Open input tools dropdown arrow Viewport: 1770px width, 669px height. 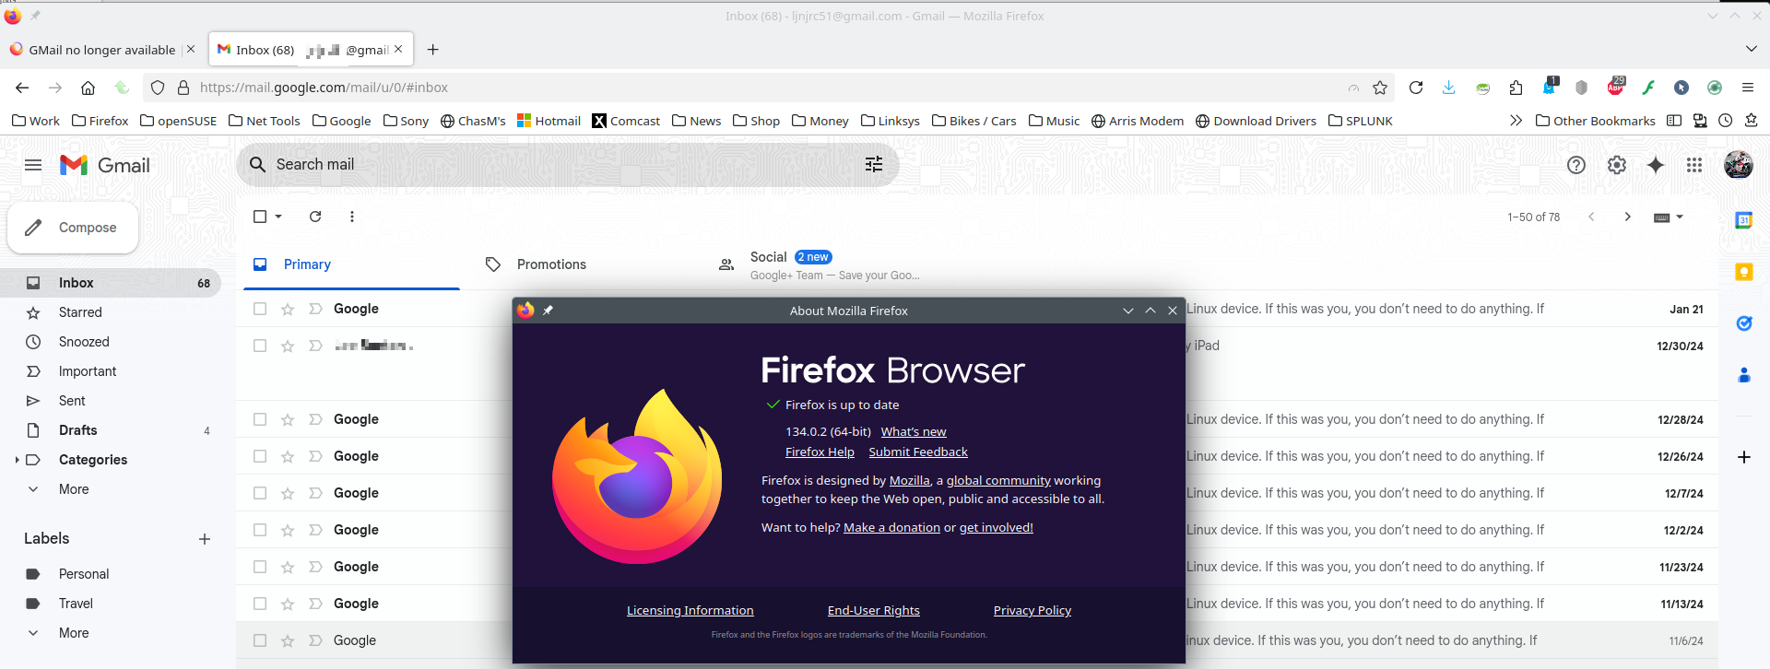point(1680,217)
